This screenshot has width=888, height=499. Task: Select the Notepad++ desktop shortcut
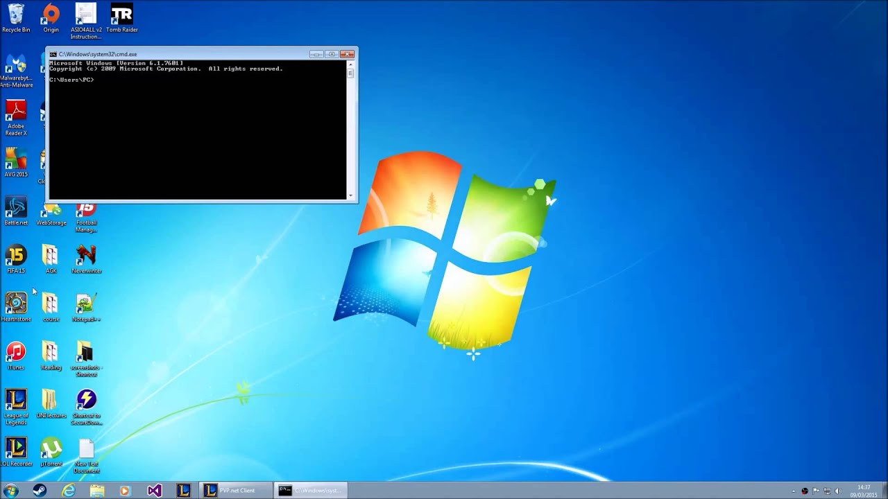(x=86, y=308)
